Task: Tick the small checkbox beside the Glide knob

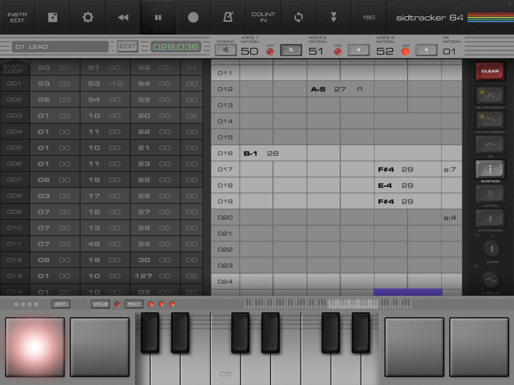Action: [x=477, y=235]
